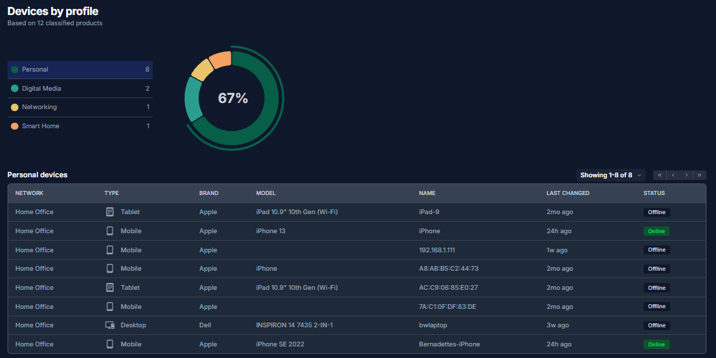This screenshot has height=358, width=716.
Task: Sort the table by the Last Changed column
Action: point(567,193)
